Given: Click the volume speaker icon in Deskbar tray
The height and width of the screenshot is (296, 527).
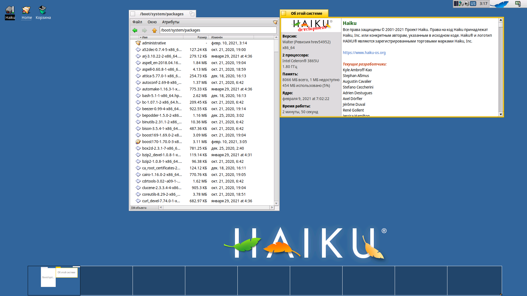Looking at the screenshot, I should (467, 4).
